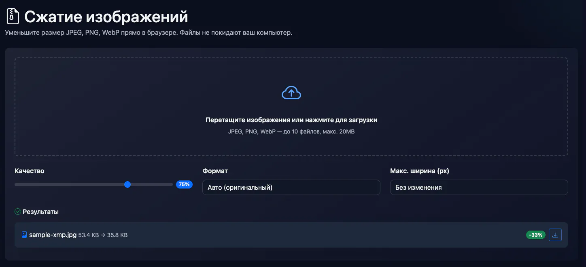Click the green checkmark beside Результаты
This screenshot has width=586, height=267.
pyautogui.click(x=18, y=212)
